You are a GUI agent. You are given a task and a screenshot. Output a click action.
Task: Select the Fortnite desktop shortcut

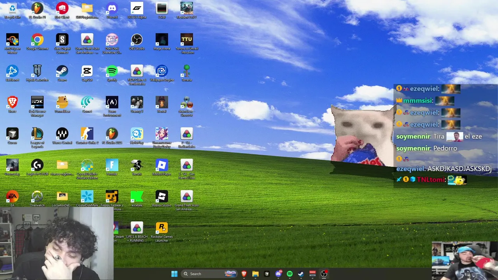[112, 168]
